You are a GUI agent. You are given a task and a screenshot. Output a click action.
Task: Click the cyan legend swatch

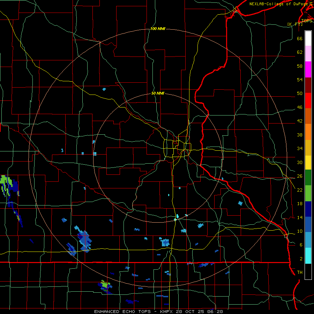tap(308, 256)
